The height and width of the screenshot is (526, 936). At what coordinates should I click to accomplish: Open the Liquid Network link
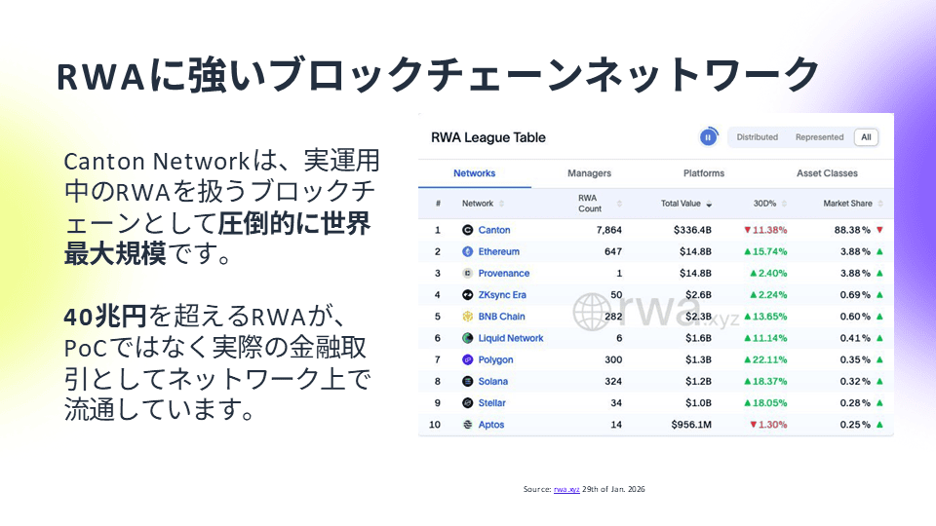point(511,338)
